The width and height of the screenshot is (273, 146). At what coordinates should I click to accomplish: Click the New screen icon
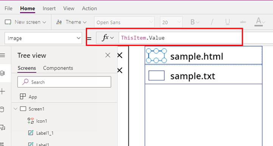point(8,22)
